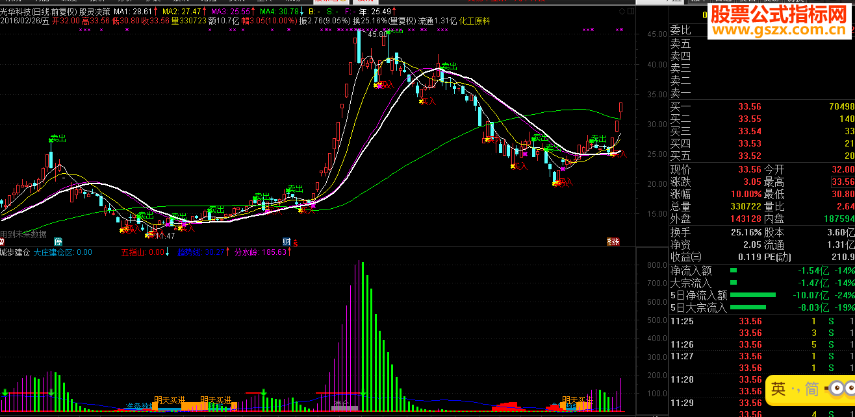The image size is (855, 417).
Task: Click the 买入 signal below the 45.80 peak
Action: point(385,84)
